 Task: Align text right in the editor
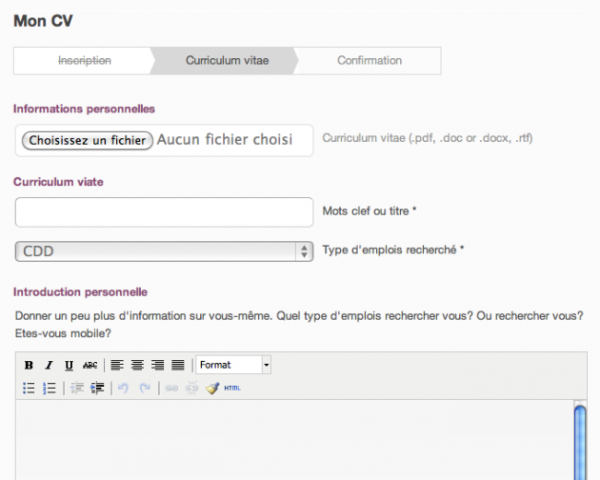[x=158, y=365]
